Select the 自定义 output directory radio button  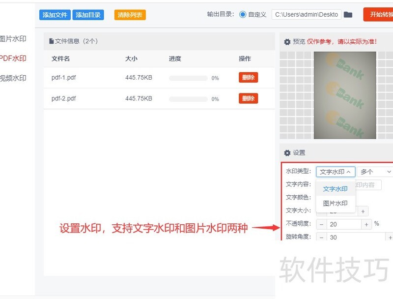point(243,14)
